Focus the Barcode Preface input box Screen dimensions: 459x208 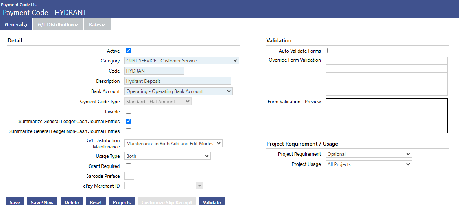click(129, 176)
